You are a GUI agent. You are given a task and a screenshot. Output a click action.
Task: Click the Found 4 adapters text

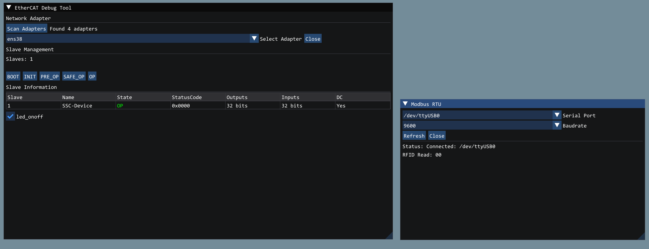(74, 29)
